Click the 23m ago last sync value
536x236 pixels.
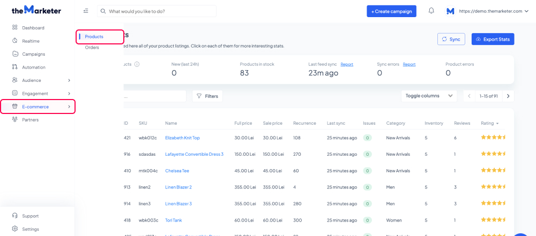point(323,73)
